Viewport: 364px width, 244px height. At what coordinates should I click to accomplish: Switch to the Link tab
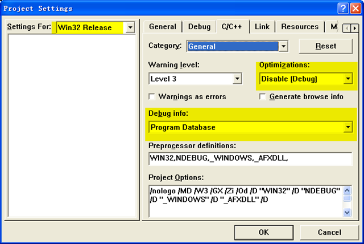[262, 27]
